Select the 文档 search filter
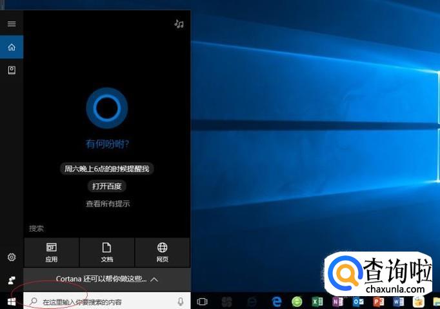The width and height of the screenshot is (440, 309). point(107,252)
